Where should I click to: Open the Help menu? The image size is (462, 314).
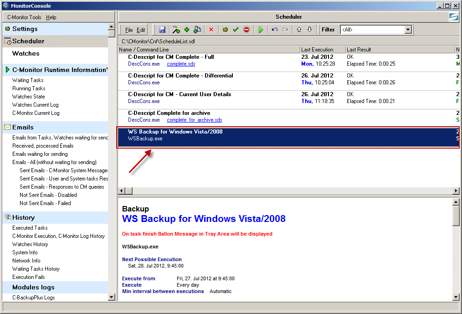[51, 17]
